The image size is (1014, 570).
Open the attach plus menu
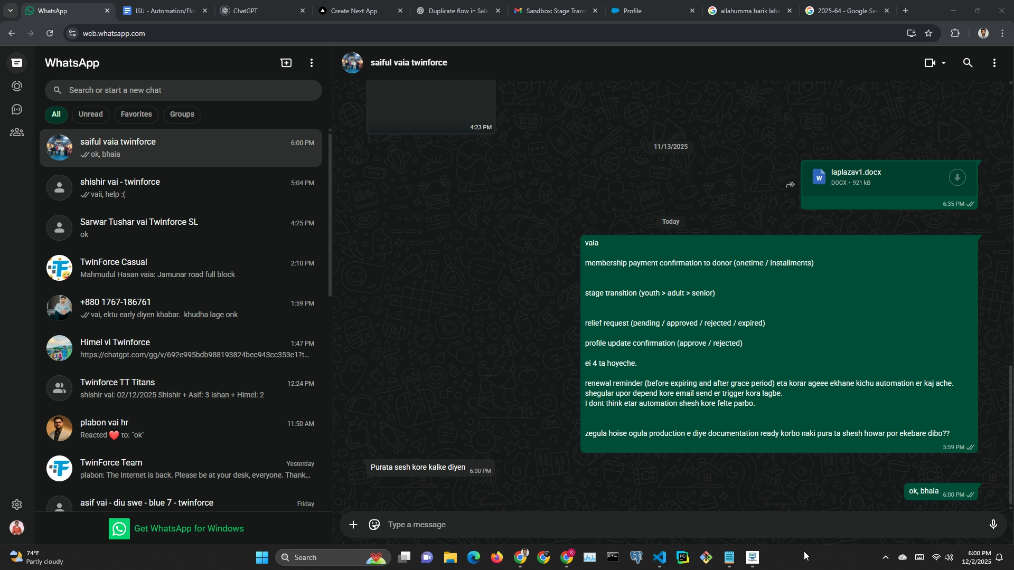353,525
